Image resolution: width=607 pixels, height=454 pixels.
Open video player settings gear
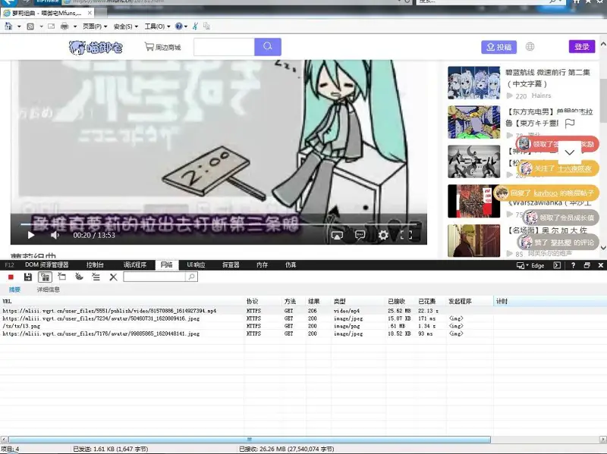tap(383, 235)
